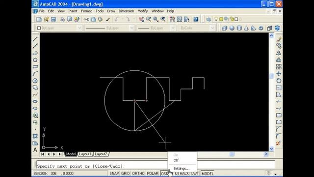
Task: Select the Arc tool
Action: pos(35,74)
